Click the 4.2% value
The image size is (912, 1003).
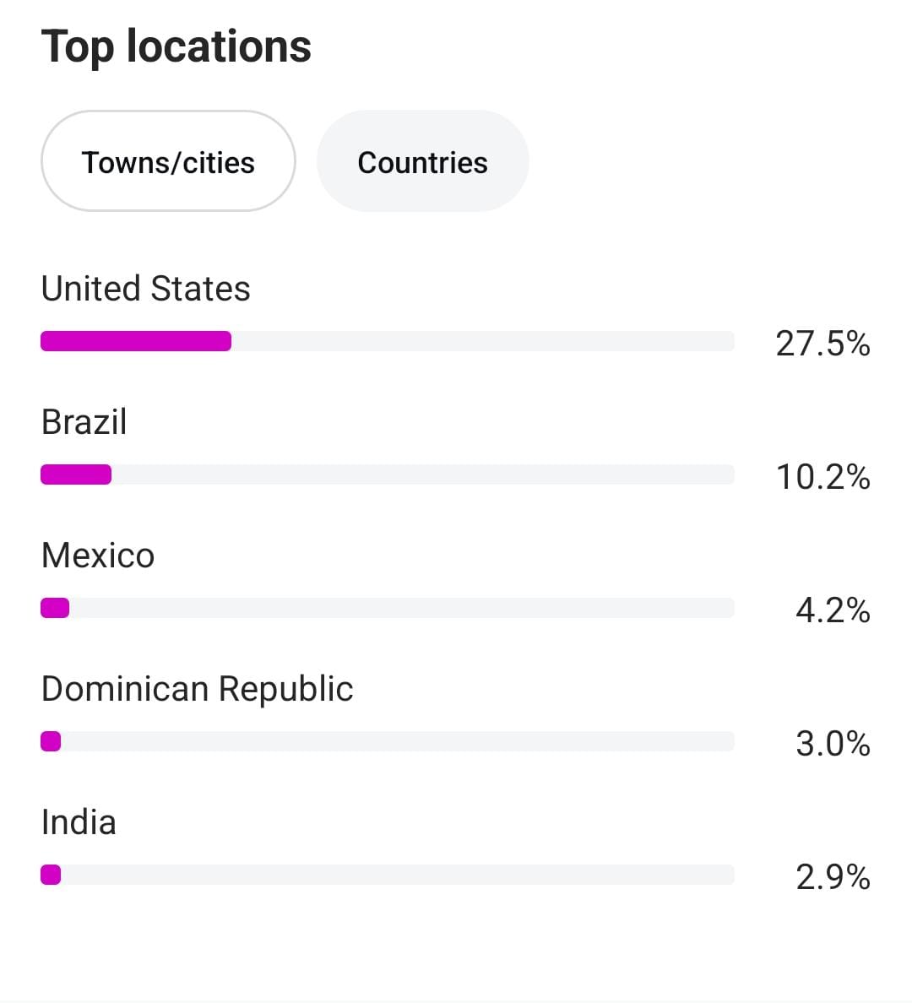tap(833, 610)
